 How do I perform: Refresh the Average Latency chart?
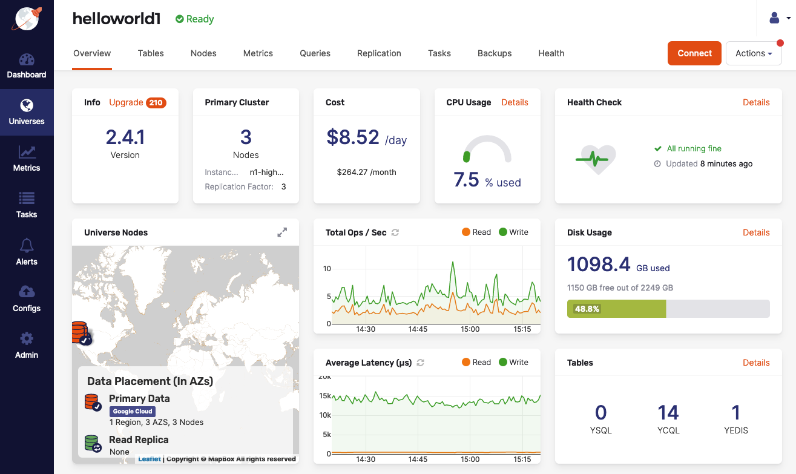(x=421, y=363)
